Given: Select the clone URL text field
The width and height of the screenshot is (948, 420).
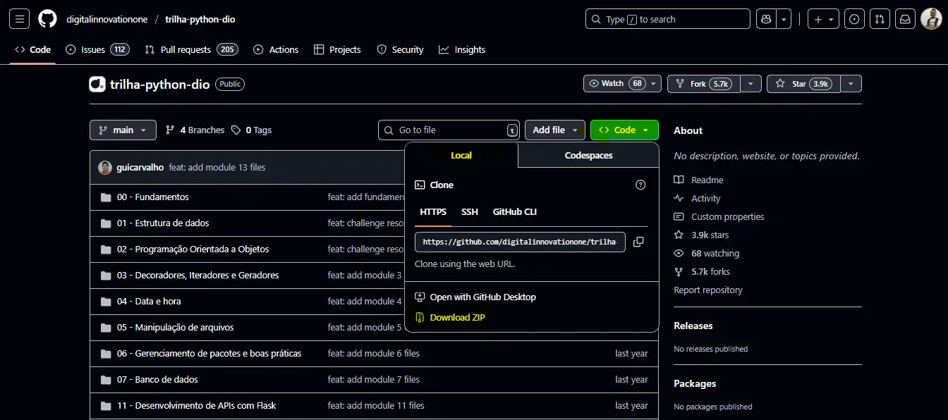Looking at the screenshot, I should (x=520, y=242).
